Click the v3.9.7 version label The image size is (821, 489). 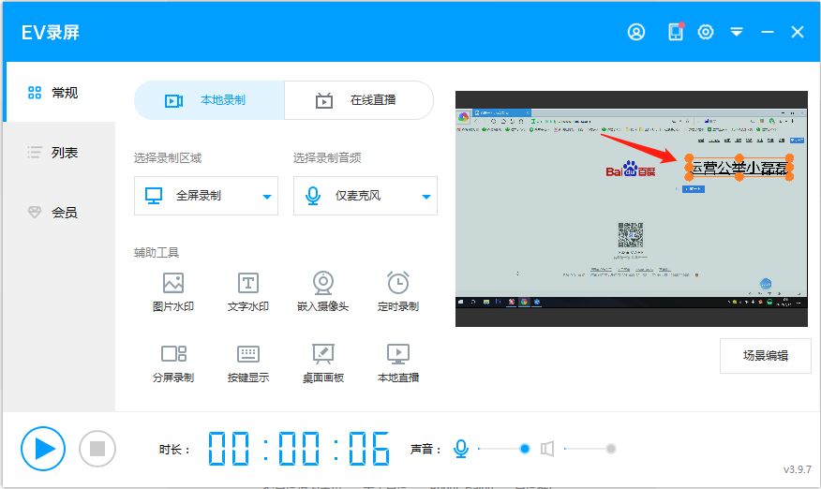point(797,469)
